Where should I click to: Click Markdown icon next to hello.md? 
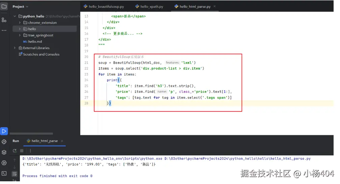click(x=25, y=41)
